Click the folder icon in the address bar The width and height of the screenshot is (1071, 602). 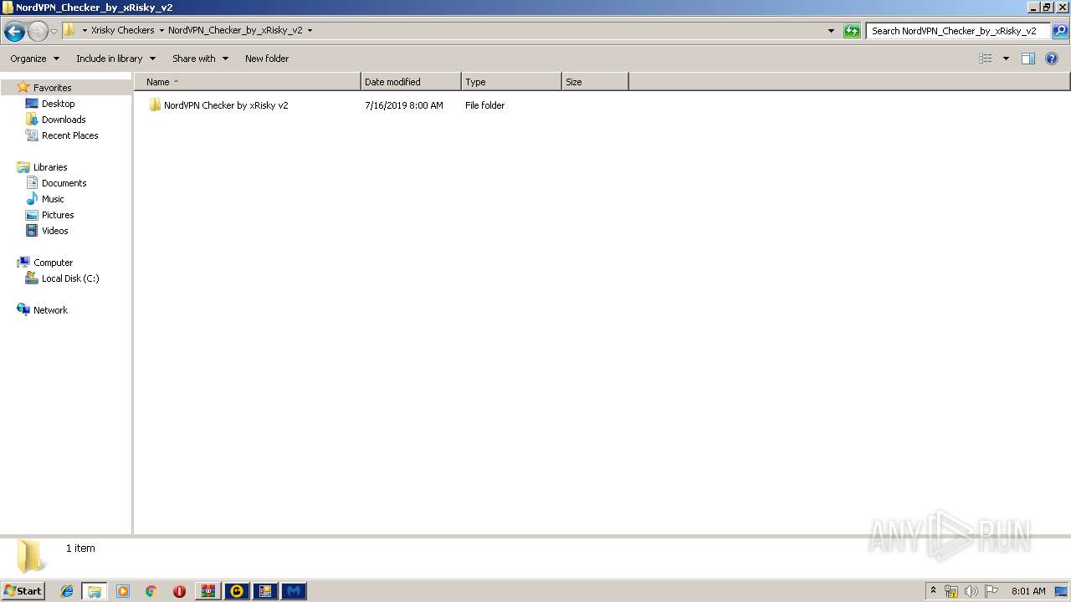(69, 30)
